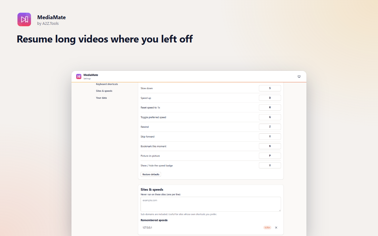Change the Slow down shortcut key S
The height and width of the screenshot is (236, 378).
pyautogui.click(x=270, y=88)
